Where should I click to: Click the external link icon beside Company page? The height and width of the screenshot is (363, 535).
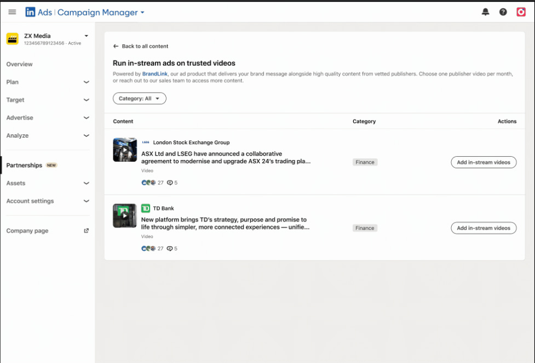tap(87, 231)
